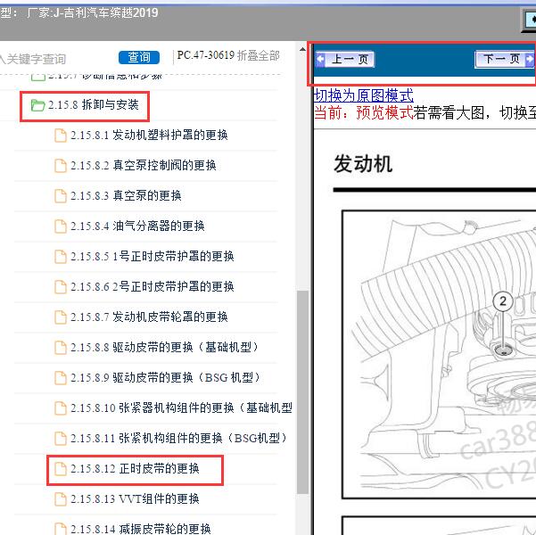Screen dimensions: 536x535
Task: Click page icon beside 2.15.8.7
Action: tap(61, 317)
